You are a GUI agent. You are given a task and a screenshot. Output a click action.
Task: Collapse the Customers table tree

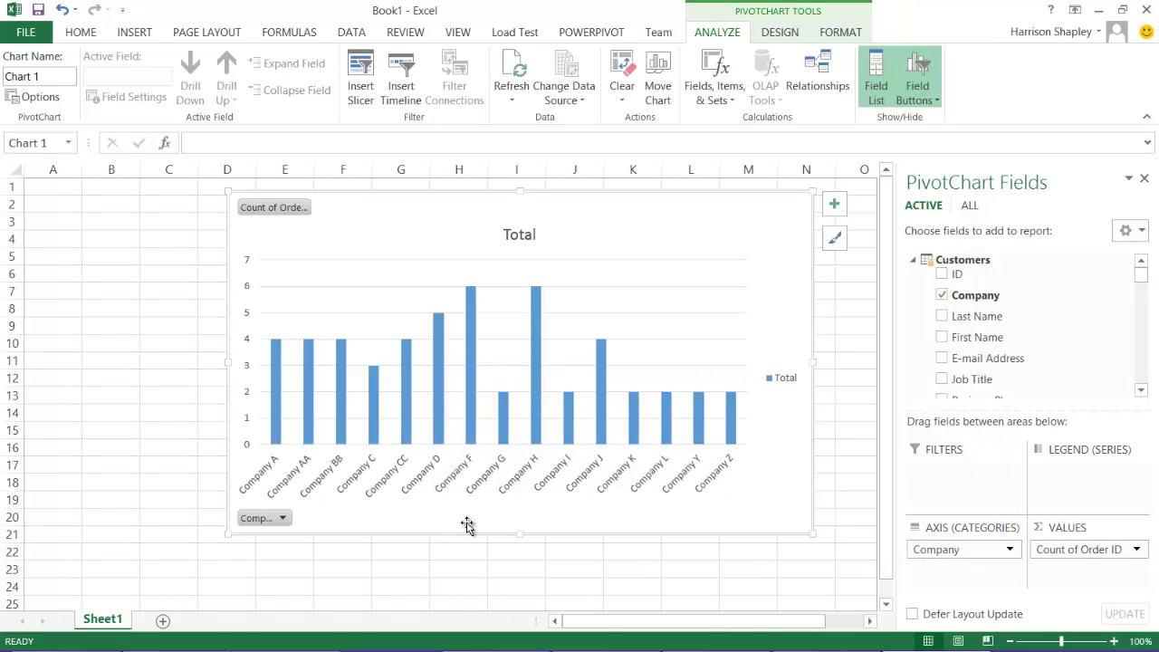click(913, 260)
